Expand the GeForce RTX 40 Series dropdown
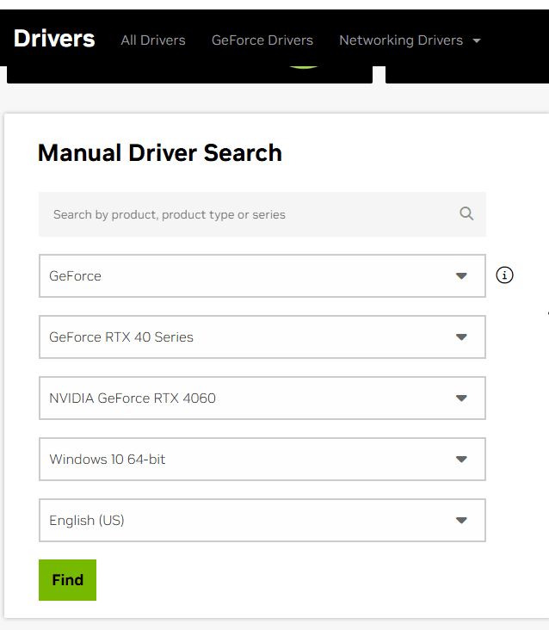This screenshot has height=630, width=549. click(250, 337)
